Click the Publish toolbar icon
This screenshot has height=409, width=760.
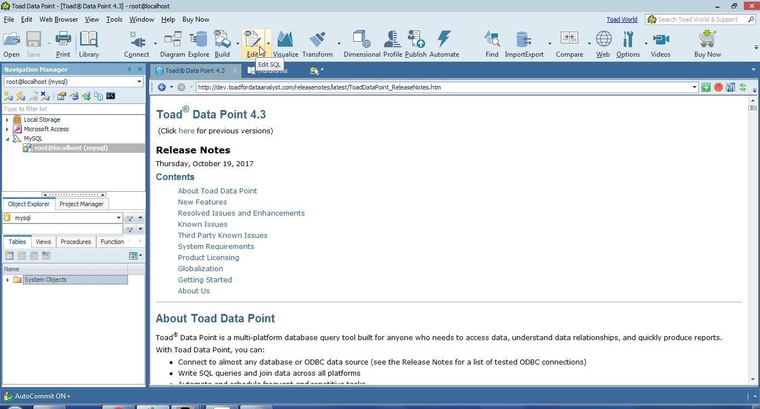(x=416, y=44)
